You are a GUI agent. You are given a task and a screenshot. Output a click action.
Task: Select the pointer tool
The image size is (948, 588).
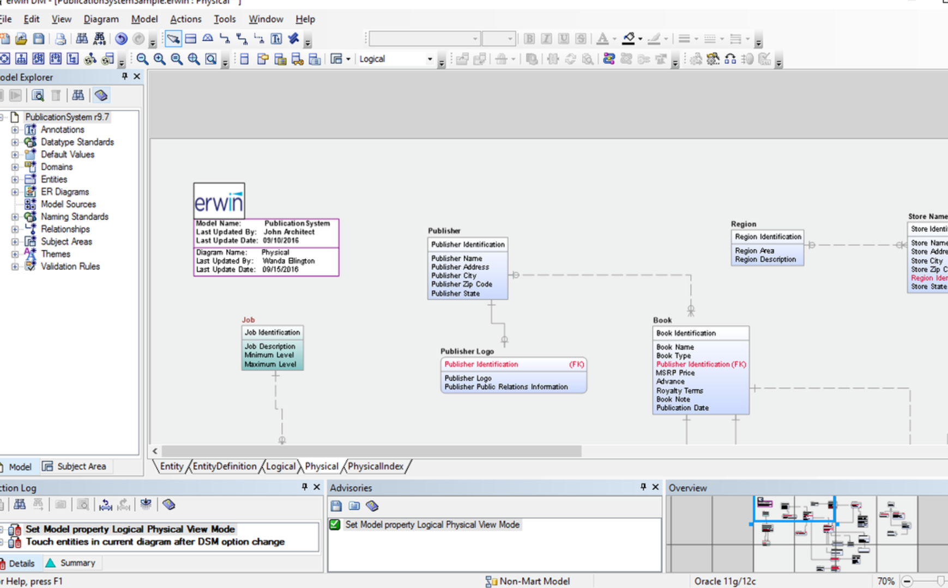[x=173, y=39]
